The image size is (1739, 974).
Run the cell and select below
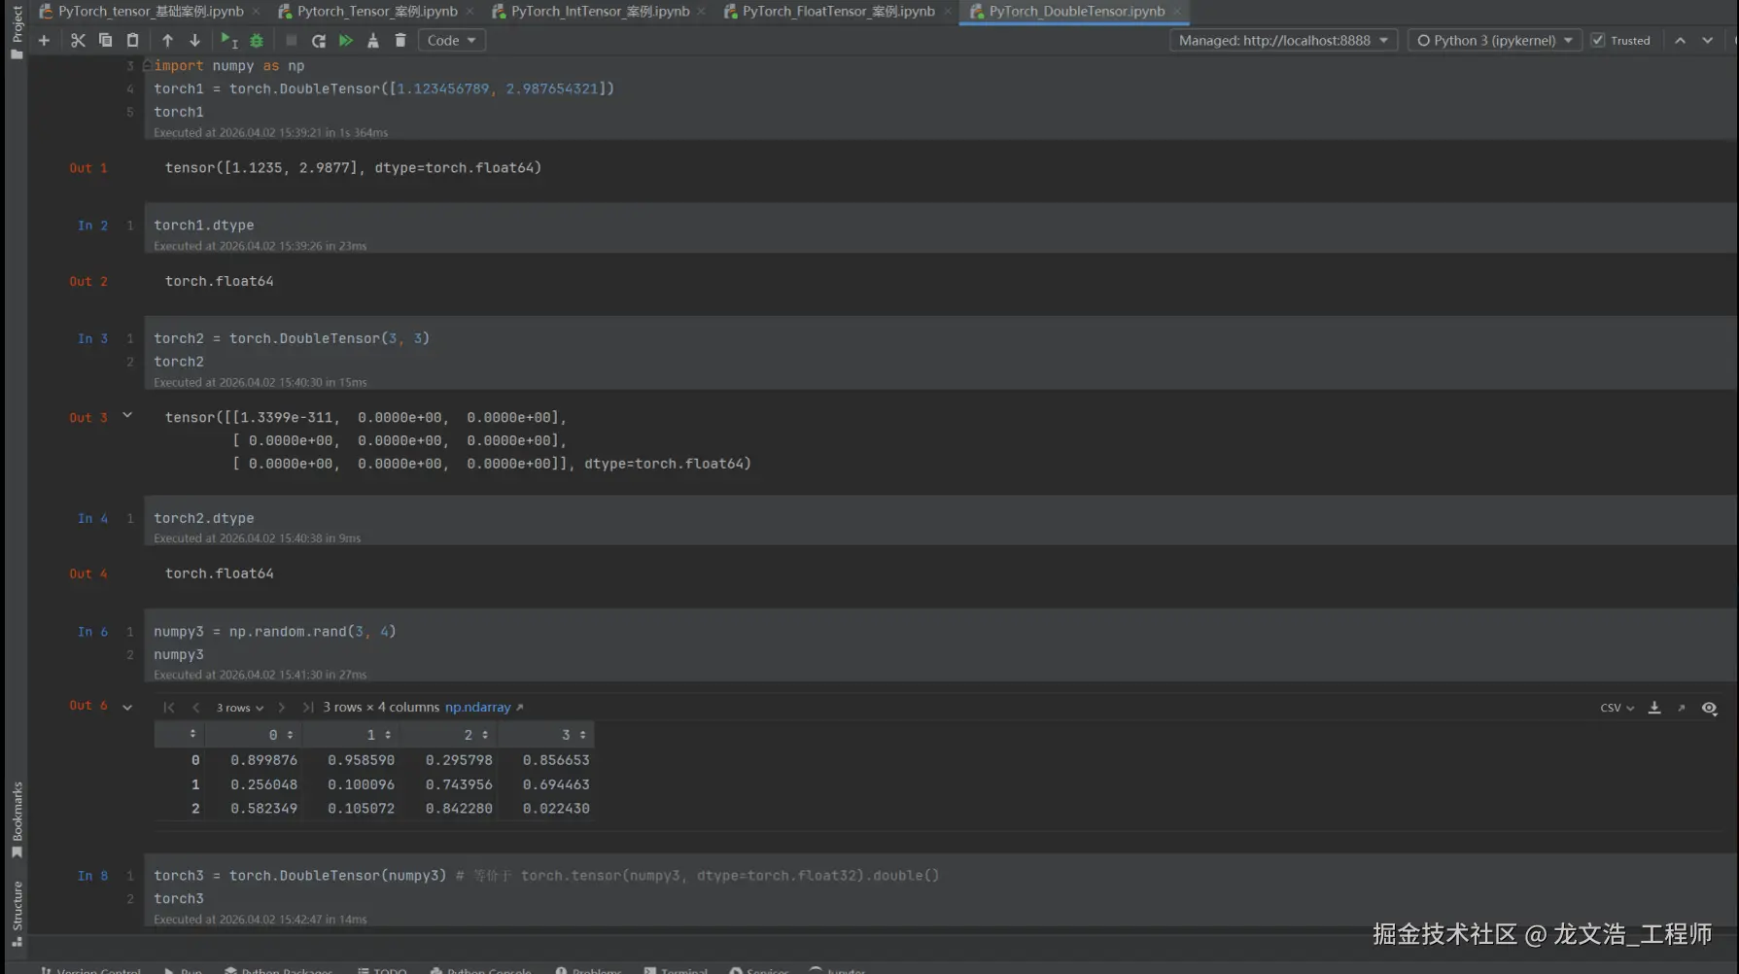tap(229, 40)
